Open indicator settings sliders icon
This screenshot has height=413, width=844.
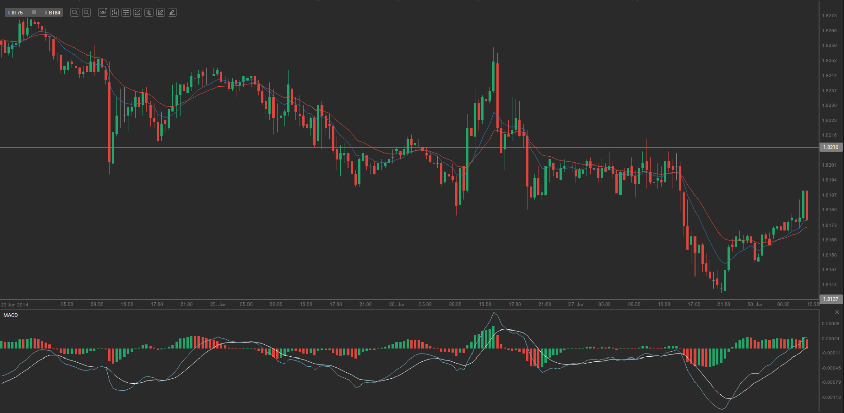coord(126,12)
